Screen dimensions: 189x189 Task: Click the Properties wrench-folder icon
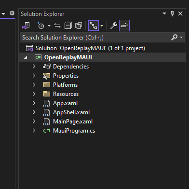47,76
